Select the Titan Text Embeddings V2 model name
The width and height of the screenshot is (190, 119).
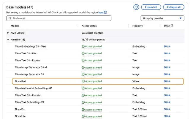pyautogui.click(x=30, y=102)
